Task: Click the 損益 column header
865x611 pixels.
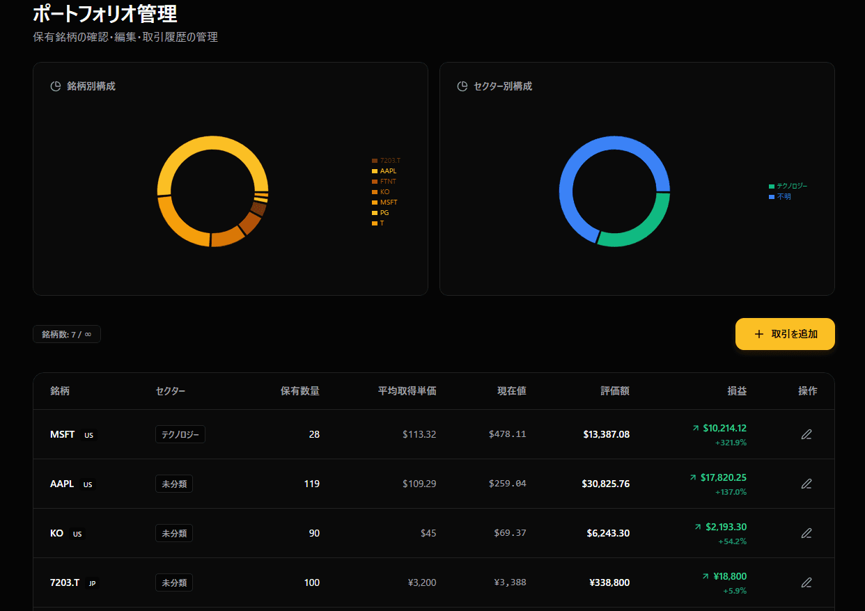Action: (x=736, y=391)
